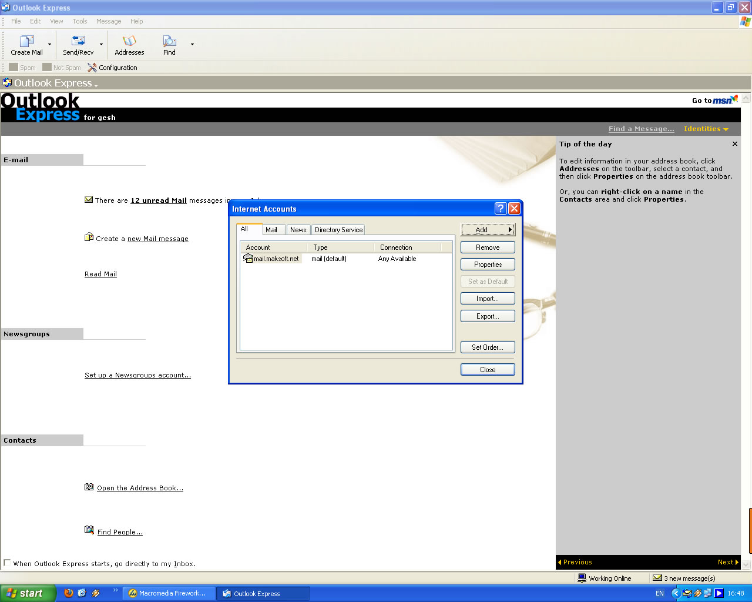Show hidden system tray icons
The width and height of the screenshot is (752, 602).
tap(676, 593)
